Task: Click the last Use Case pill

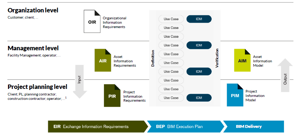Action: pyautogui.click(x=171, y=98)
